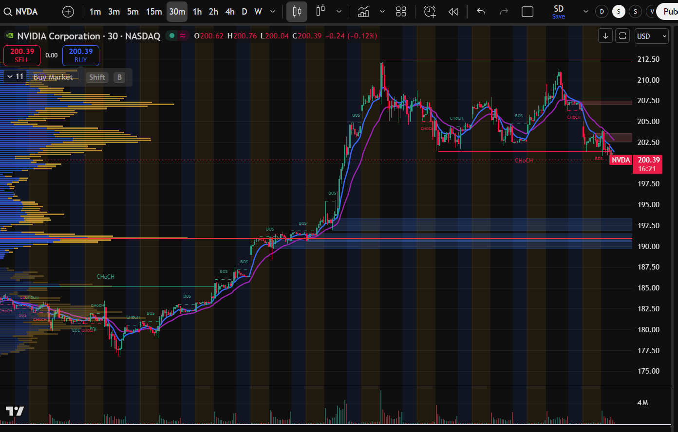Open the indicator templates grid icon
678x432 pixels.
(x=401, y=12)
